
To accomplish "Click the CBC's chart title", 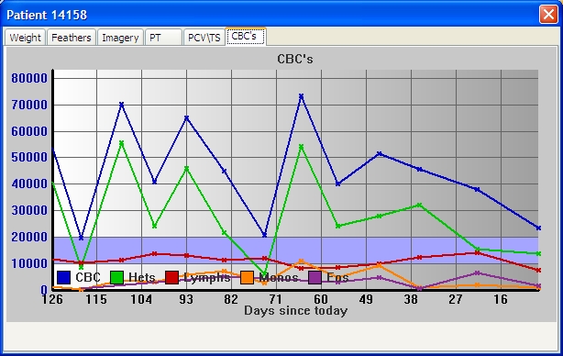I will click(x=295, y=59).
